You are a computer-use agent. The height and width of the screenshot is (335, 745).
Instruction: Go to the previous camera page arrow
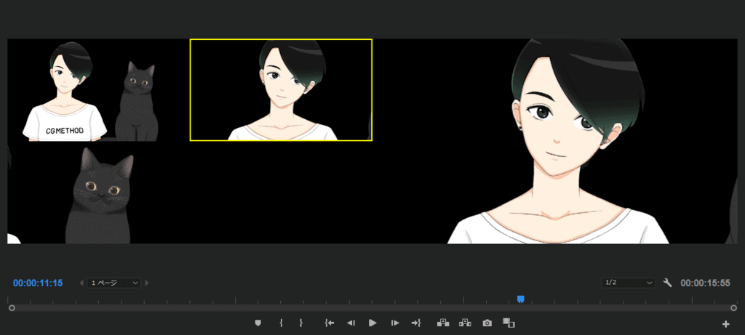point(81,283)
